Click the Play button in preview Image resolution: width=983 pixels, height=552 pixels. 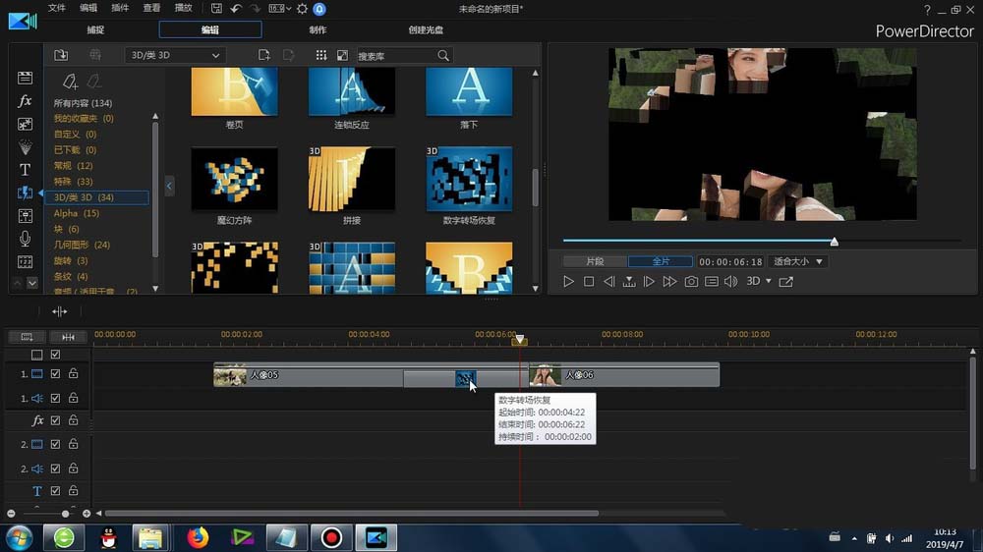(568, 282)
